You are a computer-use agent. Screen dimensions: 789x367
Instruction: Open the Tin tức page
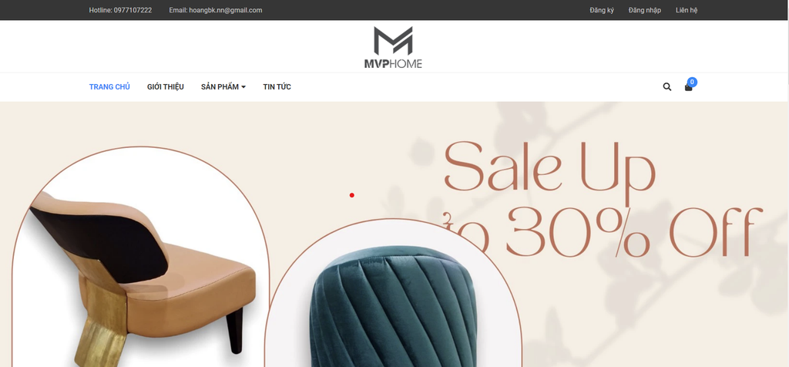277,86
